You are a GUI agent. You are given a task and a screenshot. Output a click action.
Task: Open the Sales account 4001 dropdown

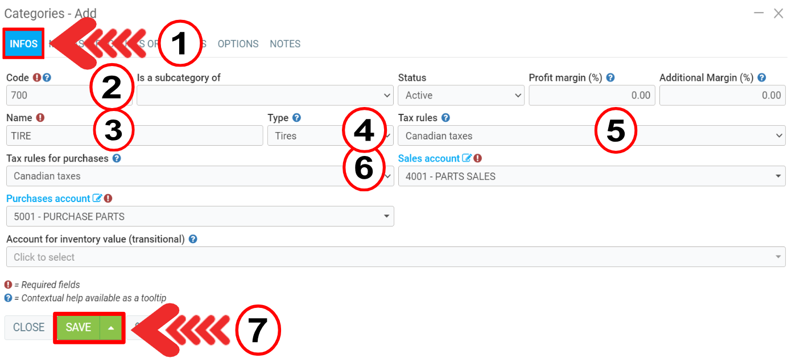[592, 176]
